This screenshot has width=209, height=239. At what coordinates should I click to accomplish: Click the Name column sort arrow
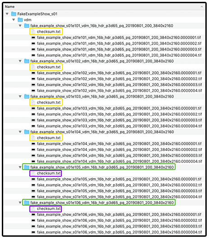coord(202,7)
